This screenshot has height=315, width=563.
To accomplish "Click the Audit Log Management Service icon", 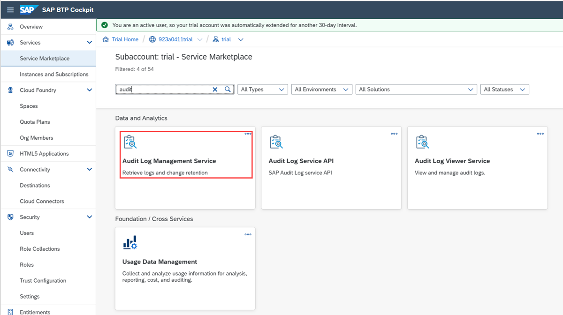I will [130, 142].
